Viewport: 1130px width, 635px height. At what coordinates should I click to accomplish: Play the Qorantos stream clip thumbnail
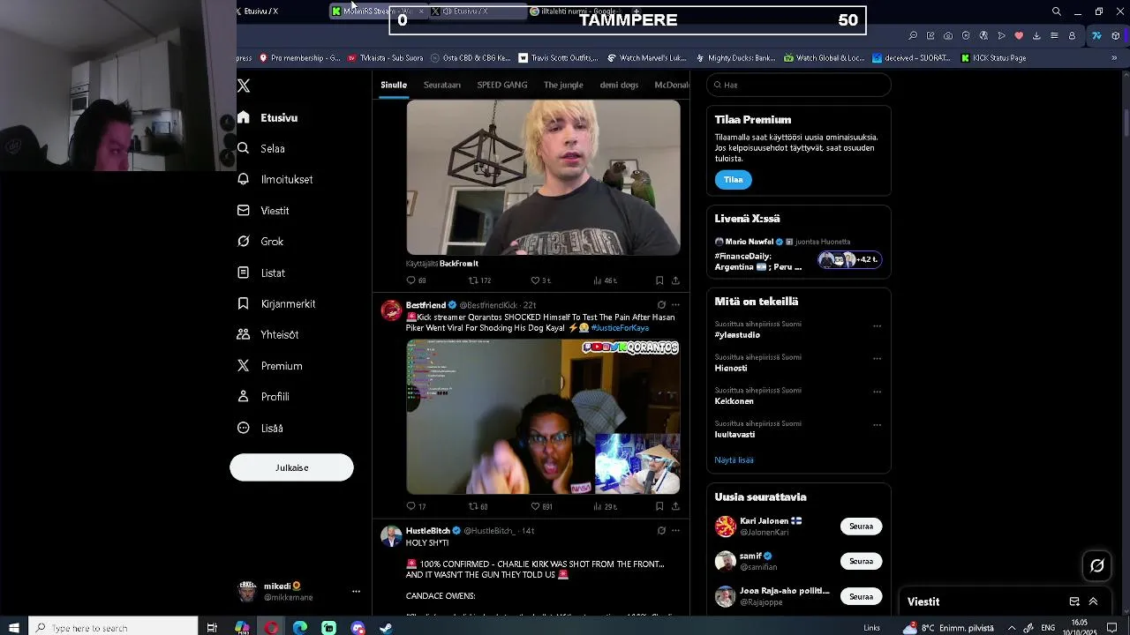(x=543, y=417)
